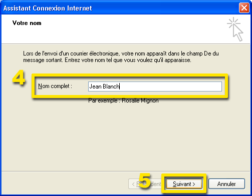Click the Suivant button to continue
The width and height of the screenshot is (252, 196).
pos(184,184)
